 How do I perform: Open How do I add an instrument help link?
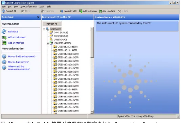point(22,56)
